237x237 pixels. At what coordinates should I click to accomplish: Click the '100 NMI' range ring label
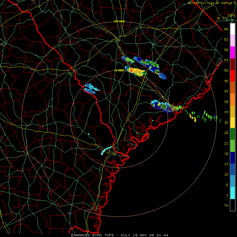(119, 22)
